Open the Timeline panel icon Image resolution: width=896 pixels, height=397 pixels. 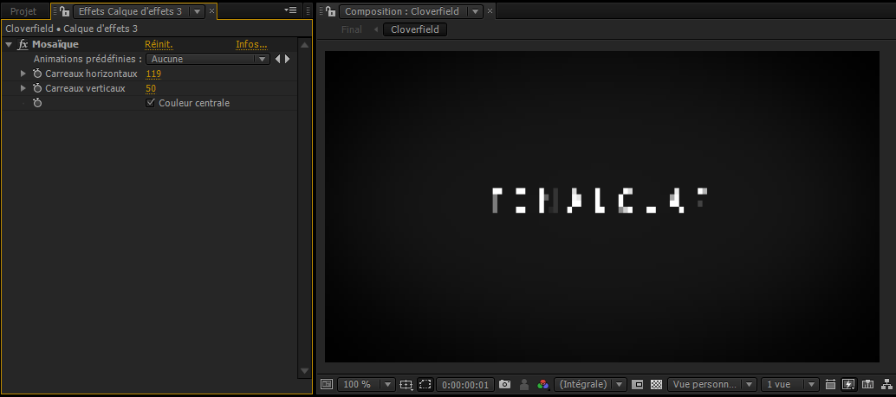[x=868, y=384]
